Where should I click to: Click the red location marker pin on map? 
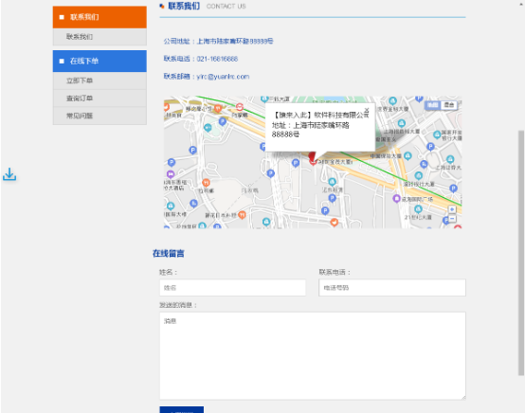[313, 158]
